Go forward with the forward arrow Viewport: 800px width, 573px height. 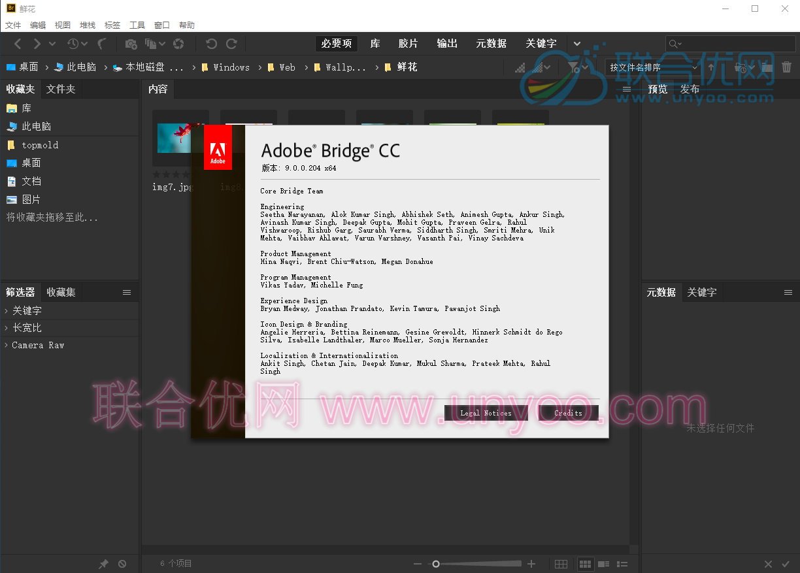[x=37, y=44]
